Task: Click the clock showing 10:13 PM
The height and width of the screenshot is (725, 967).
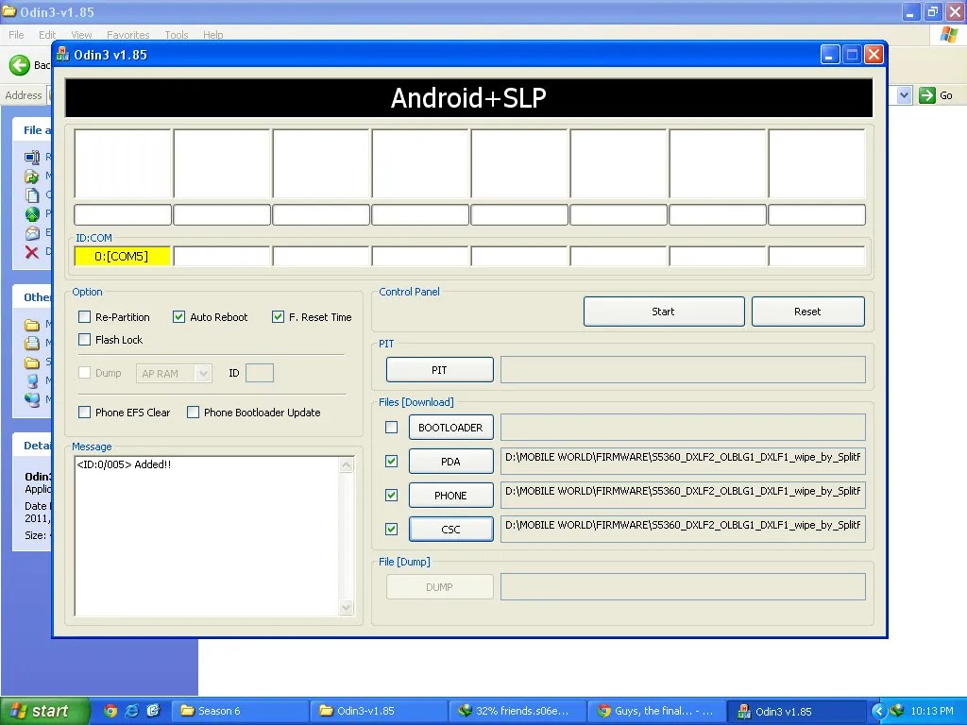Action: [931, 711]
